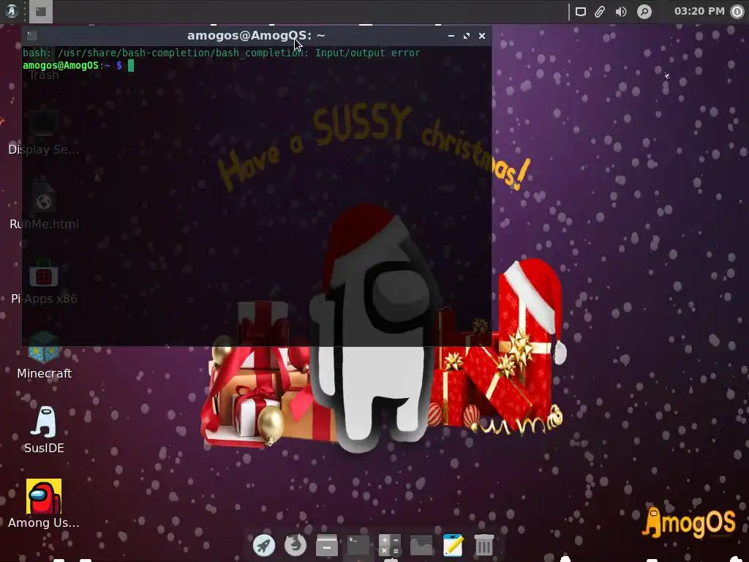Launch the rocket app launcher in dock
This screenshot has height=562, width=749.
pos(263,545)
